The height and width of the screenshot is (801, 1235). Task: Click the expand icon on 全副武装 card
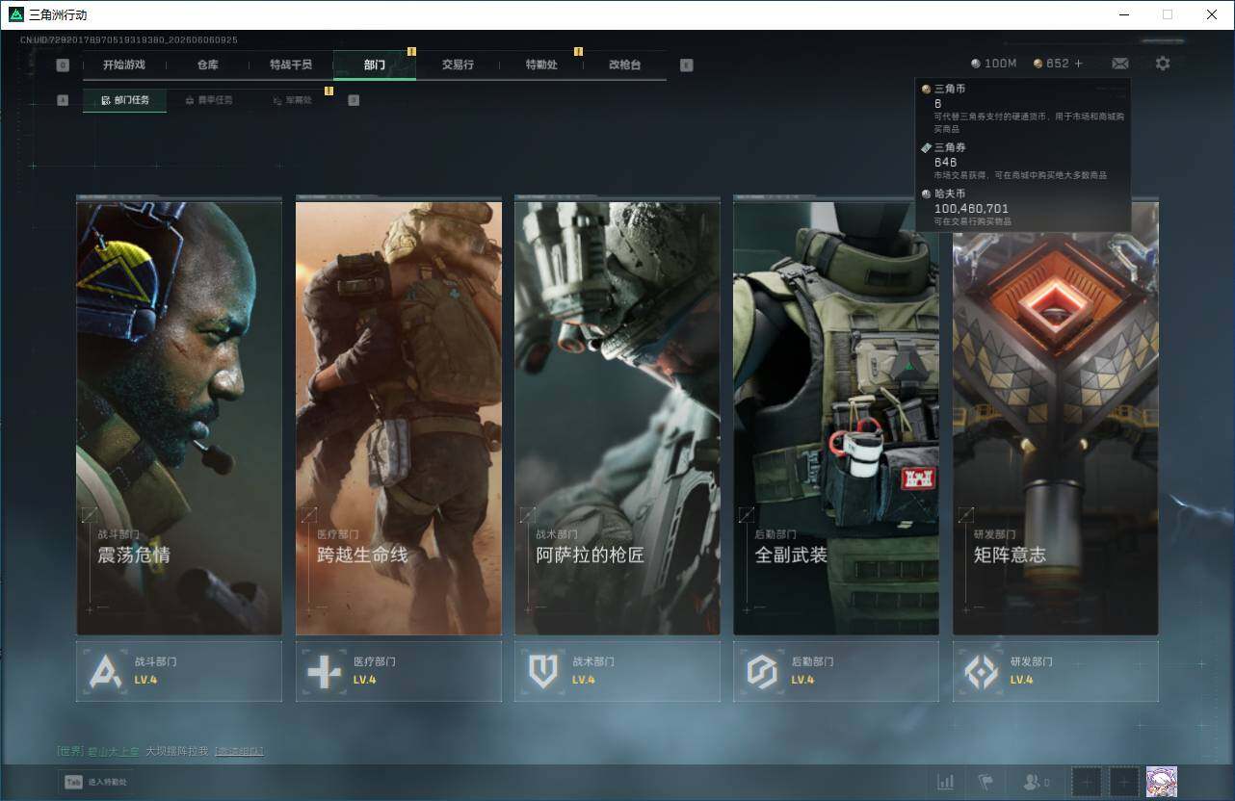tap(746, 515)
